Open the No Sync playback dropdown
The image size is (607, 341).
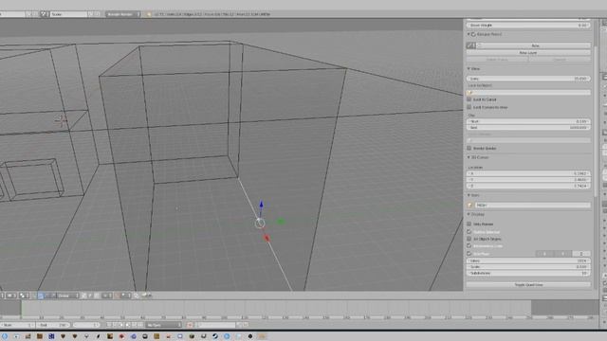coord(163,325)
